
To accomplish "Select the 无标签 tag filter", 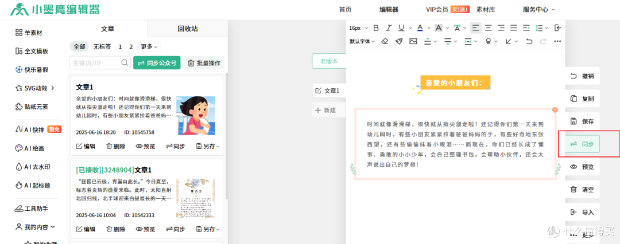I will click(x=102, y=46).
